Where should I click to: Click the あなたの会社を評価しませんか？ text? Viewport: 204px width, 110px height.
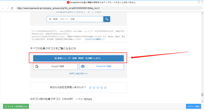tap(68, 87)
